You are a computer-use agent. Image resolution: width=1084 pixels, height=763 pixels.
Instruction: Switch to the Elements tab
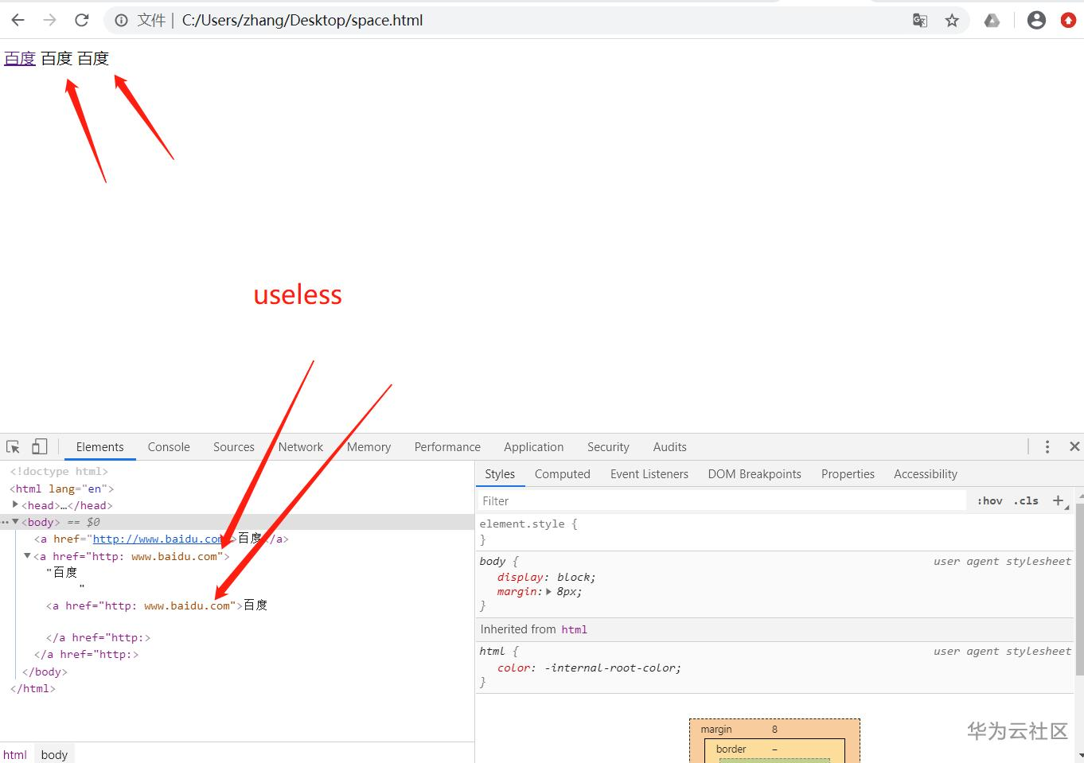tap(100, 447)
